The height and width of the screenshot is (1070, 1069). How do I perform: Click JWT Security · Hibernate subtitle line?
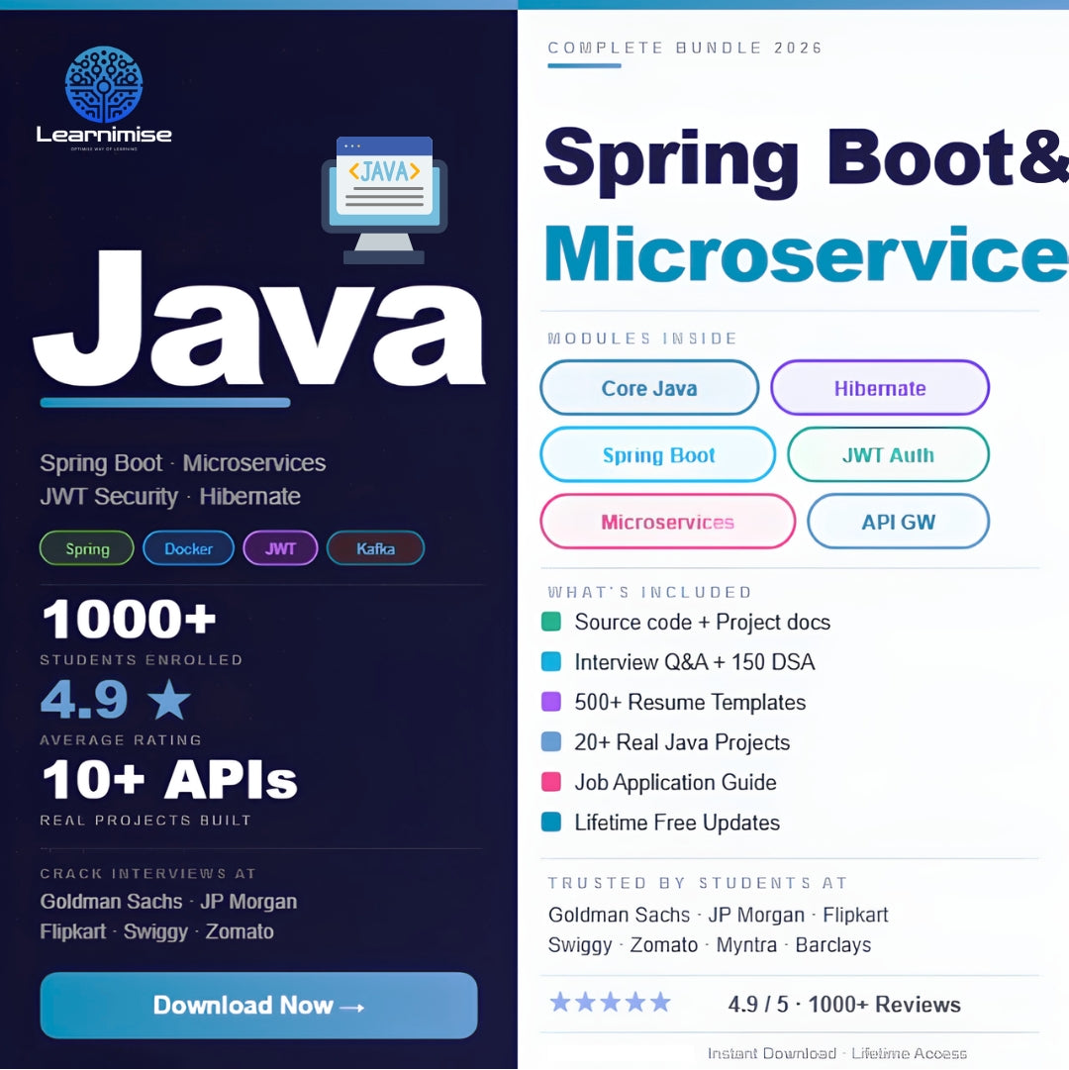170,496
